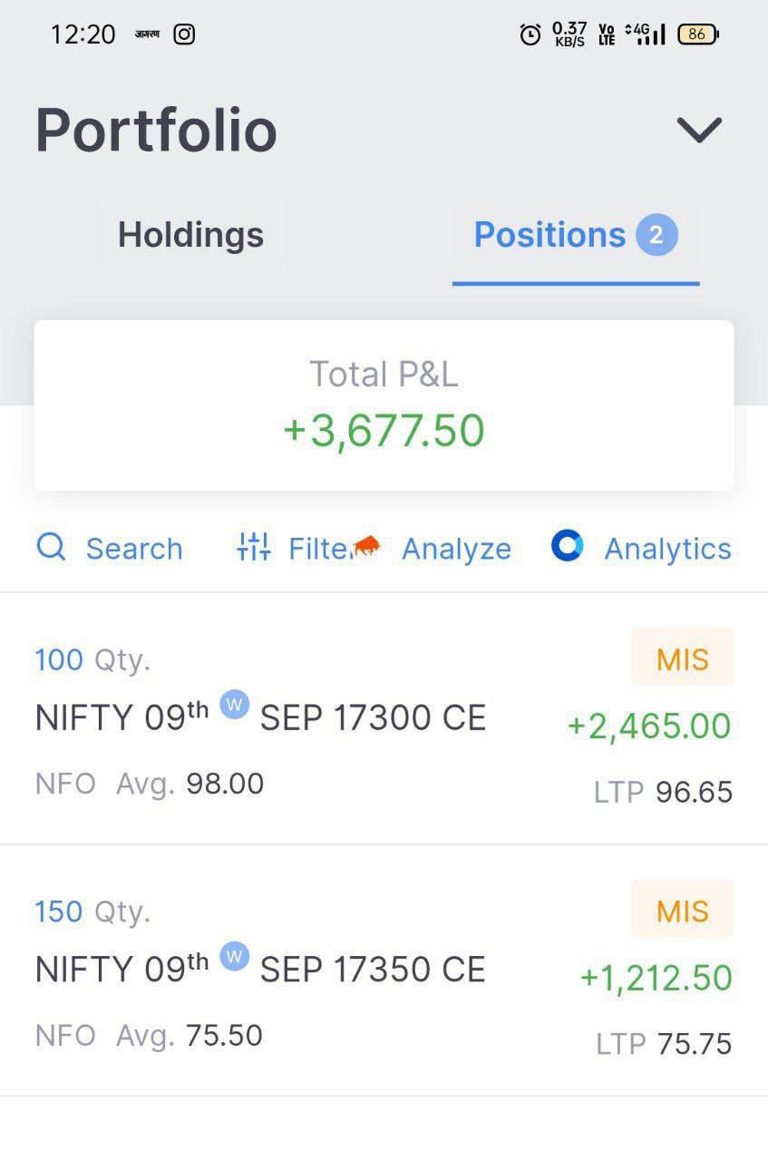The height and width of the screenshot is (1161, 768).
Task: Tap the Instagram notification icon
Action: (x=184, y=34)
